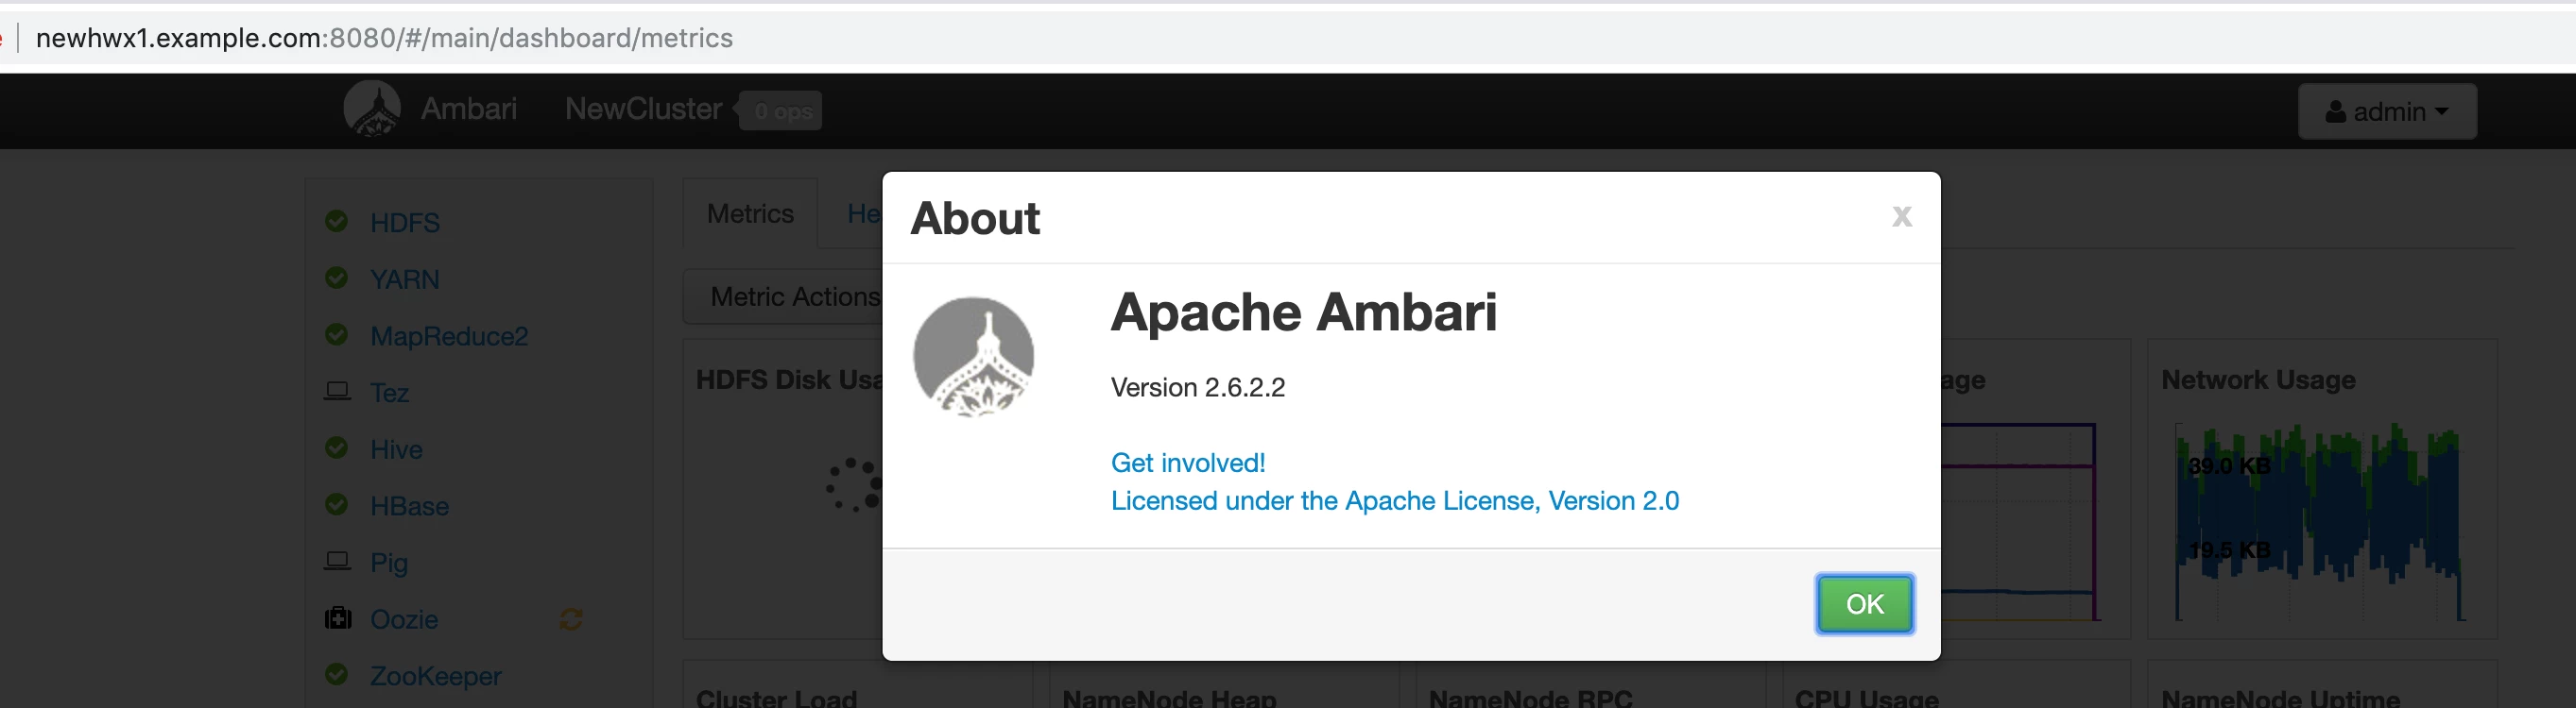Viewport: 2576px width, 708px height.
Task: Switch to the Metrics tab
Action: [x=750, y=213]
